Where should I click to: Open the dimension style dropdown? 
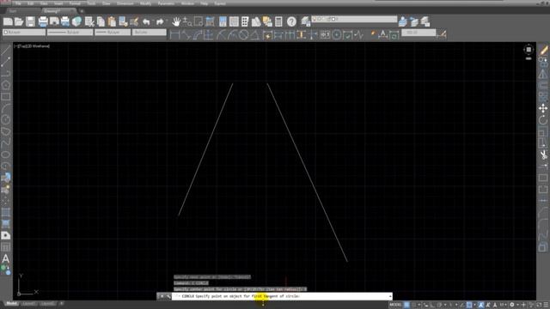pyautogui.click(x=419, y=33)
